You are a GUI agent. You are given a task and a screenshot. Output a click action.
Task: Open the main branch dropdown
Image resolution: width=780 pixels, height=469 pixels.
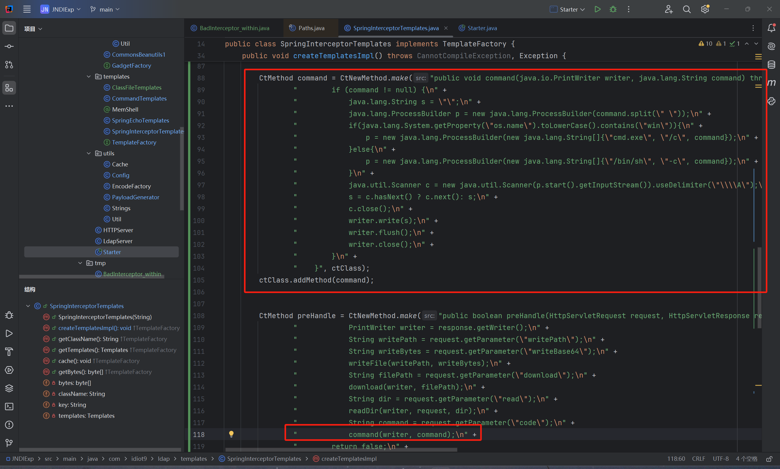coord(105,9)
